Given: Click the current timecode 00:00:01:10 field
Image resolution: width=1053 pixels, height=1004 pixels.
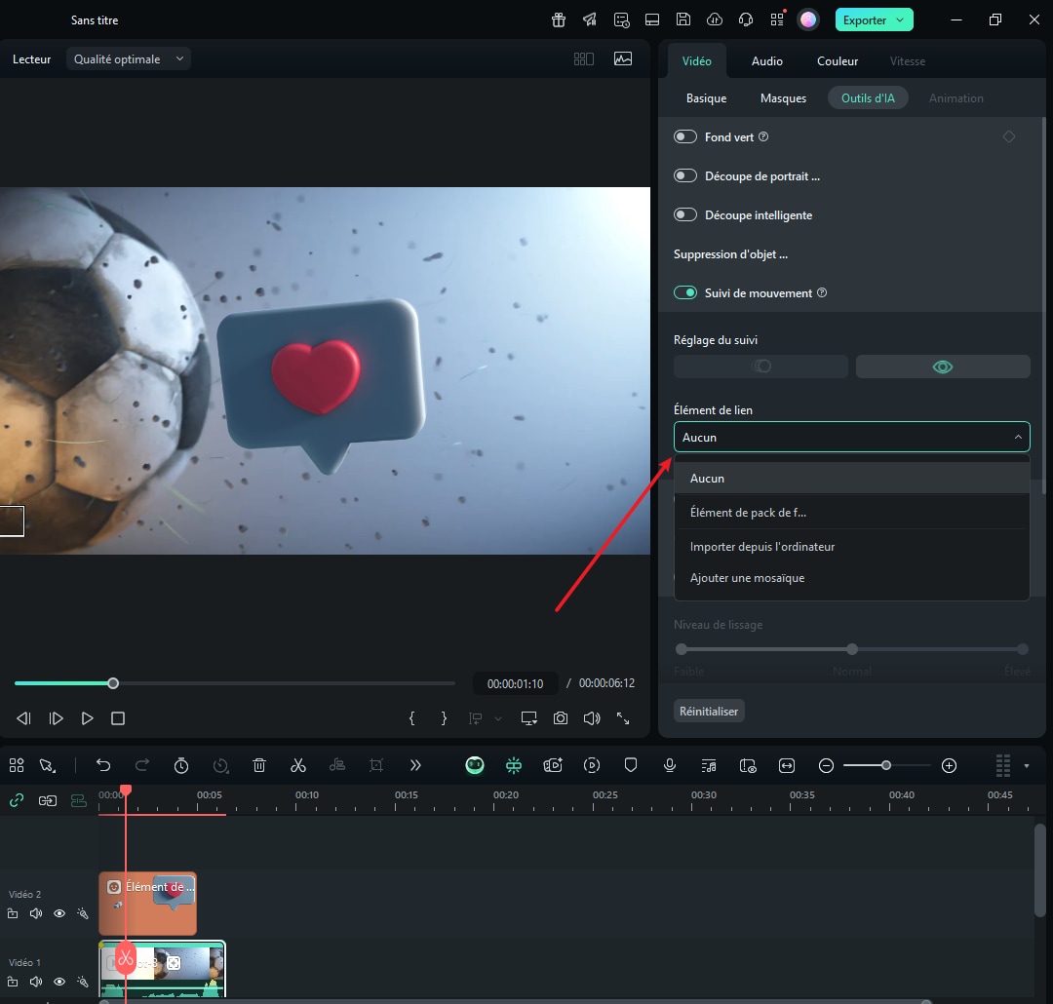Looking at the screenshot, I should click(515, 683).
